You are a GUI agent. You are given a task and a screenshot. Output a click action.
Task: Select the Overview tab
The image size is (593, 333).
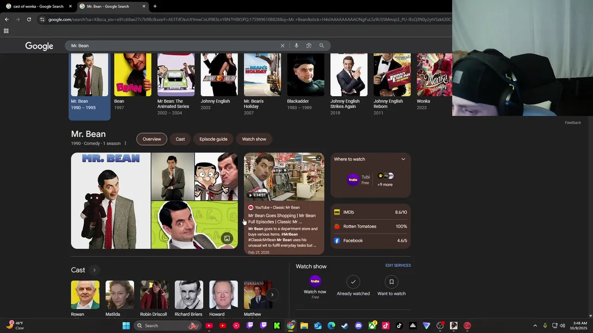pos(151,139)
